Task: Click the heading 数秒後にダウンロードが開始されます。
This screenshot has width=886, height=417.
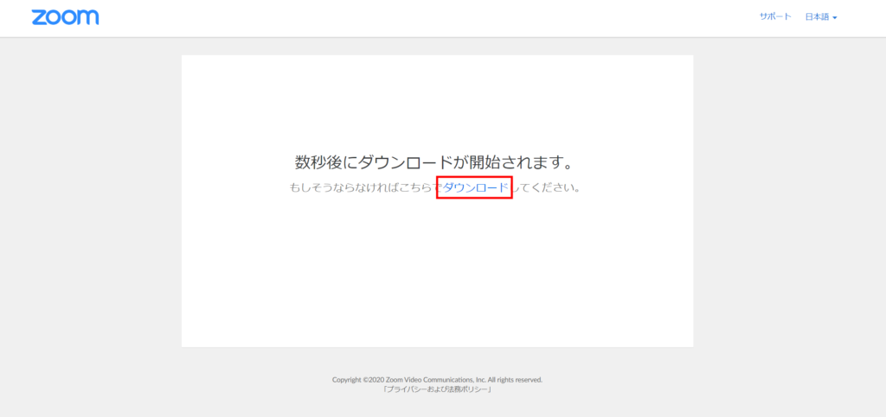Action: click(x=435, y=162)
